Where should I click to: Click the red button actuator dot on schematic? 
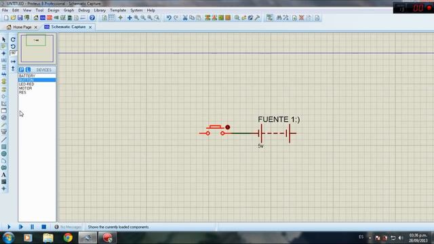(x=228, y=127)
